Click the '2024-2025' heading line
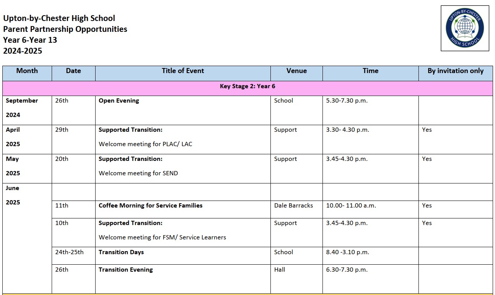The image size is (495, 295). [x=23, y=51]
